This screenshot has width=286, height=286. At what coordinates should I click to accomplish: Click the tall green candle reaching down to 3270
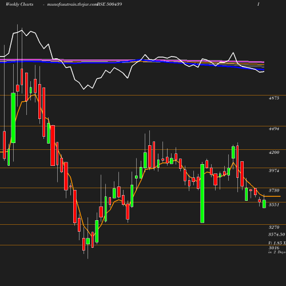tap(202, 193)
